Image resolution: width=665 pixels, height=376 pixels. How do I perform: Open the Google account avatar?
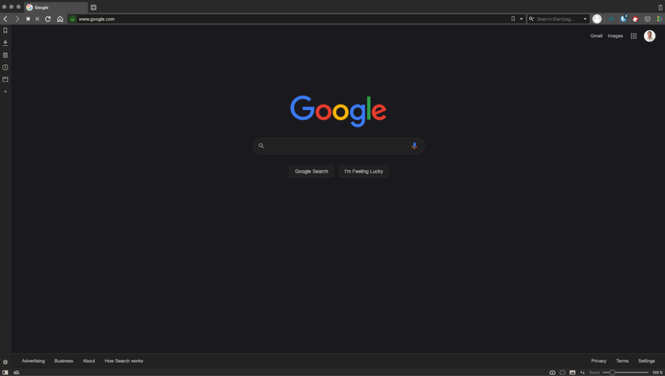(x=649, y=36)
